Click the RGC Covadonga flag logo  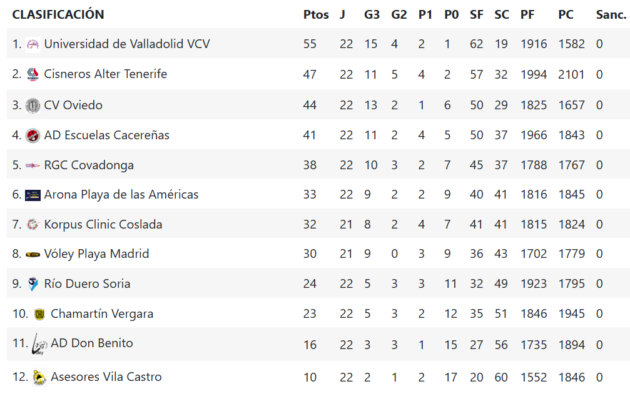coord(33,165)
